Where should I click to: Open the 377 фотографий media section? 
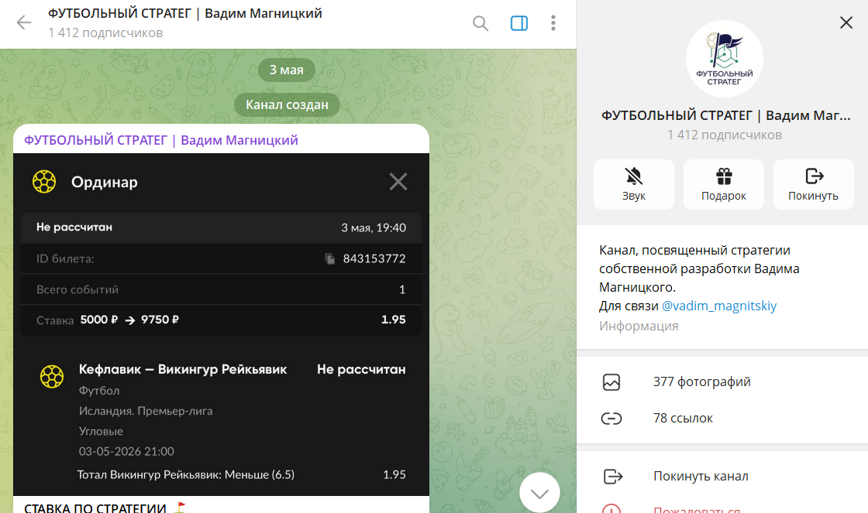click(722, 382)
